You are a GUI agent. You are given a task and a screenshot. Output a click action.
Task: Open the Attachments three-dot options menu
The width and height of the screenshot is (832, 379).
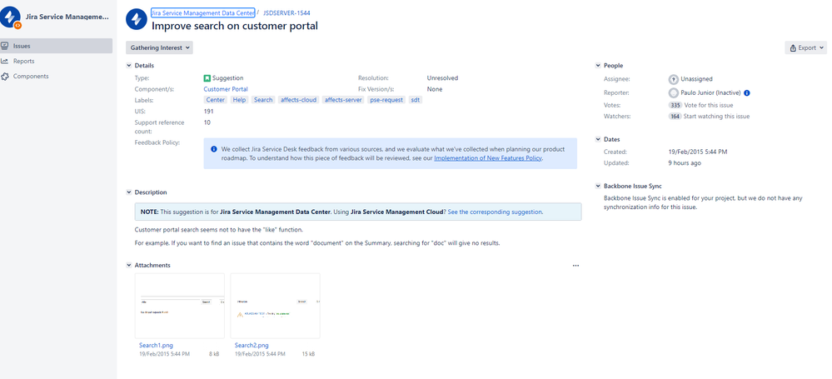[575, 266]
